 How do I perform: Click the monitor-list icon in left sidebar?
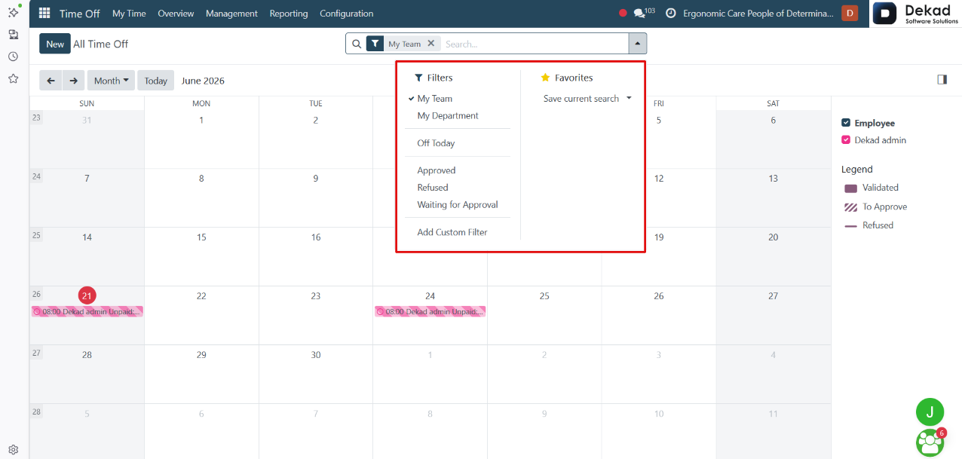[14, 35]
